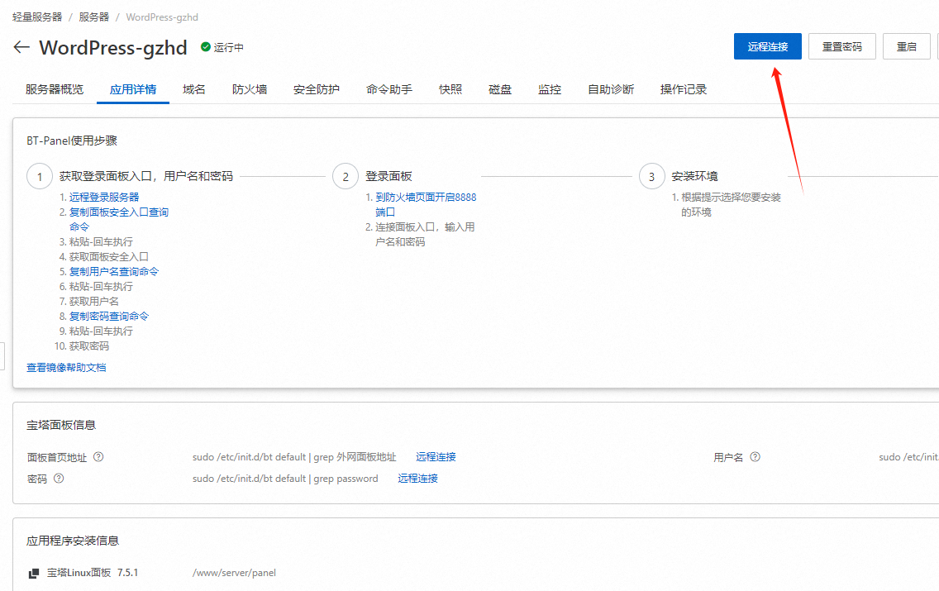Click the 登录面板 step title
The height and width of the screenshot is (591, 939).
pyautogui.click(x=388, y=176)
